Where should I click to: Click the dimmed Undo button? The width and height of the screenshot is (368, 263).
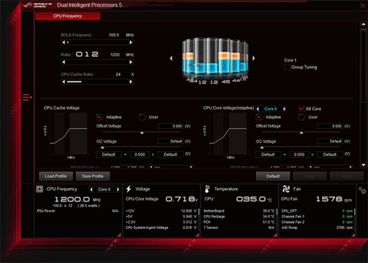309,176
